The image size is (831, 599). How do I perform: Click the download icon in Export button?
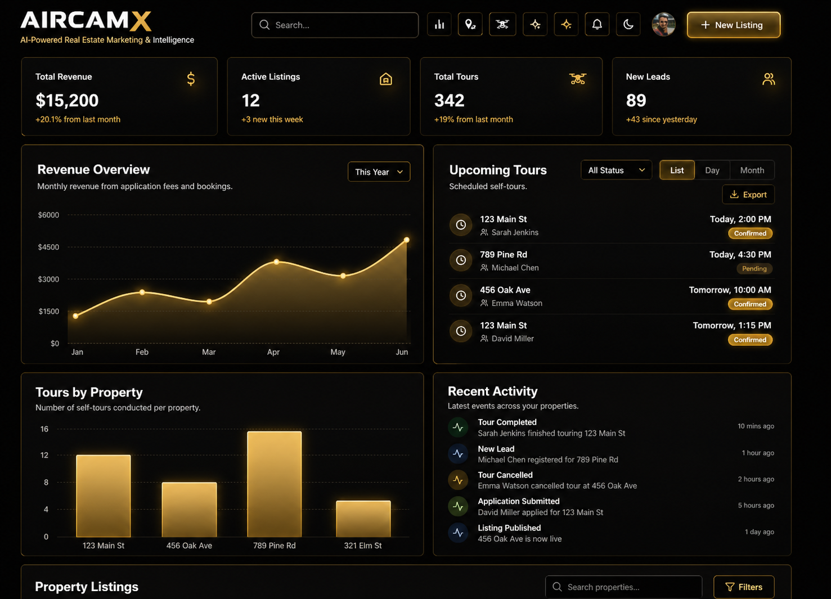point(734,195)
